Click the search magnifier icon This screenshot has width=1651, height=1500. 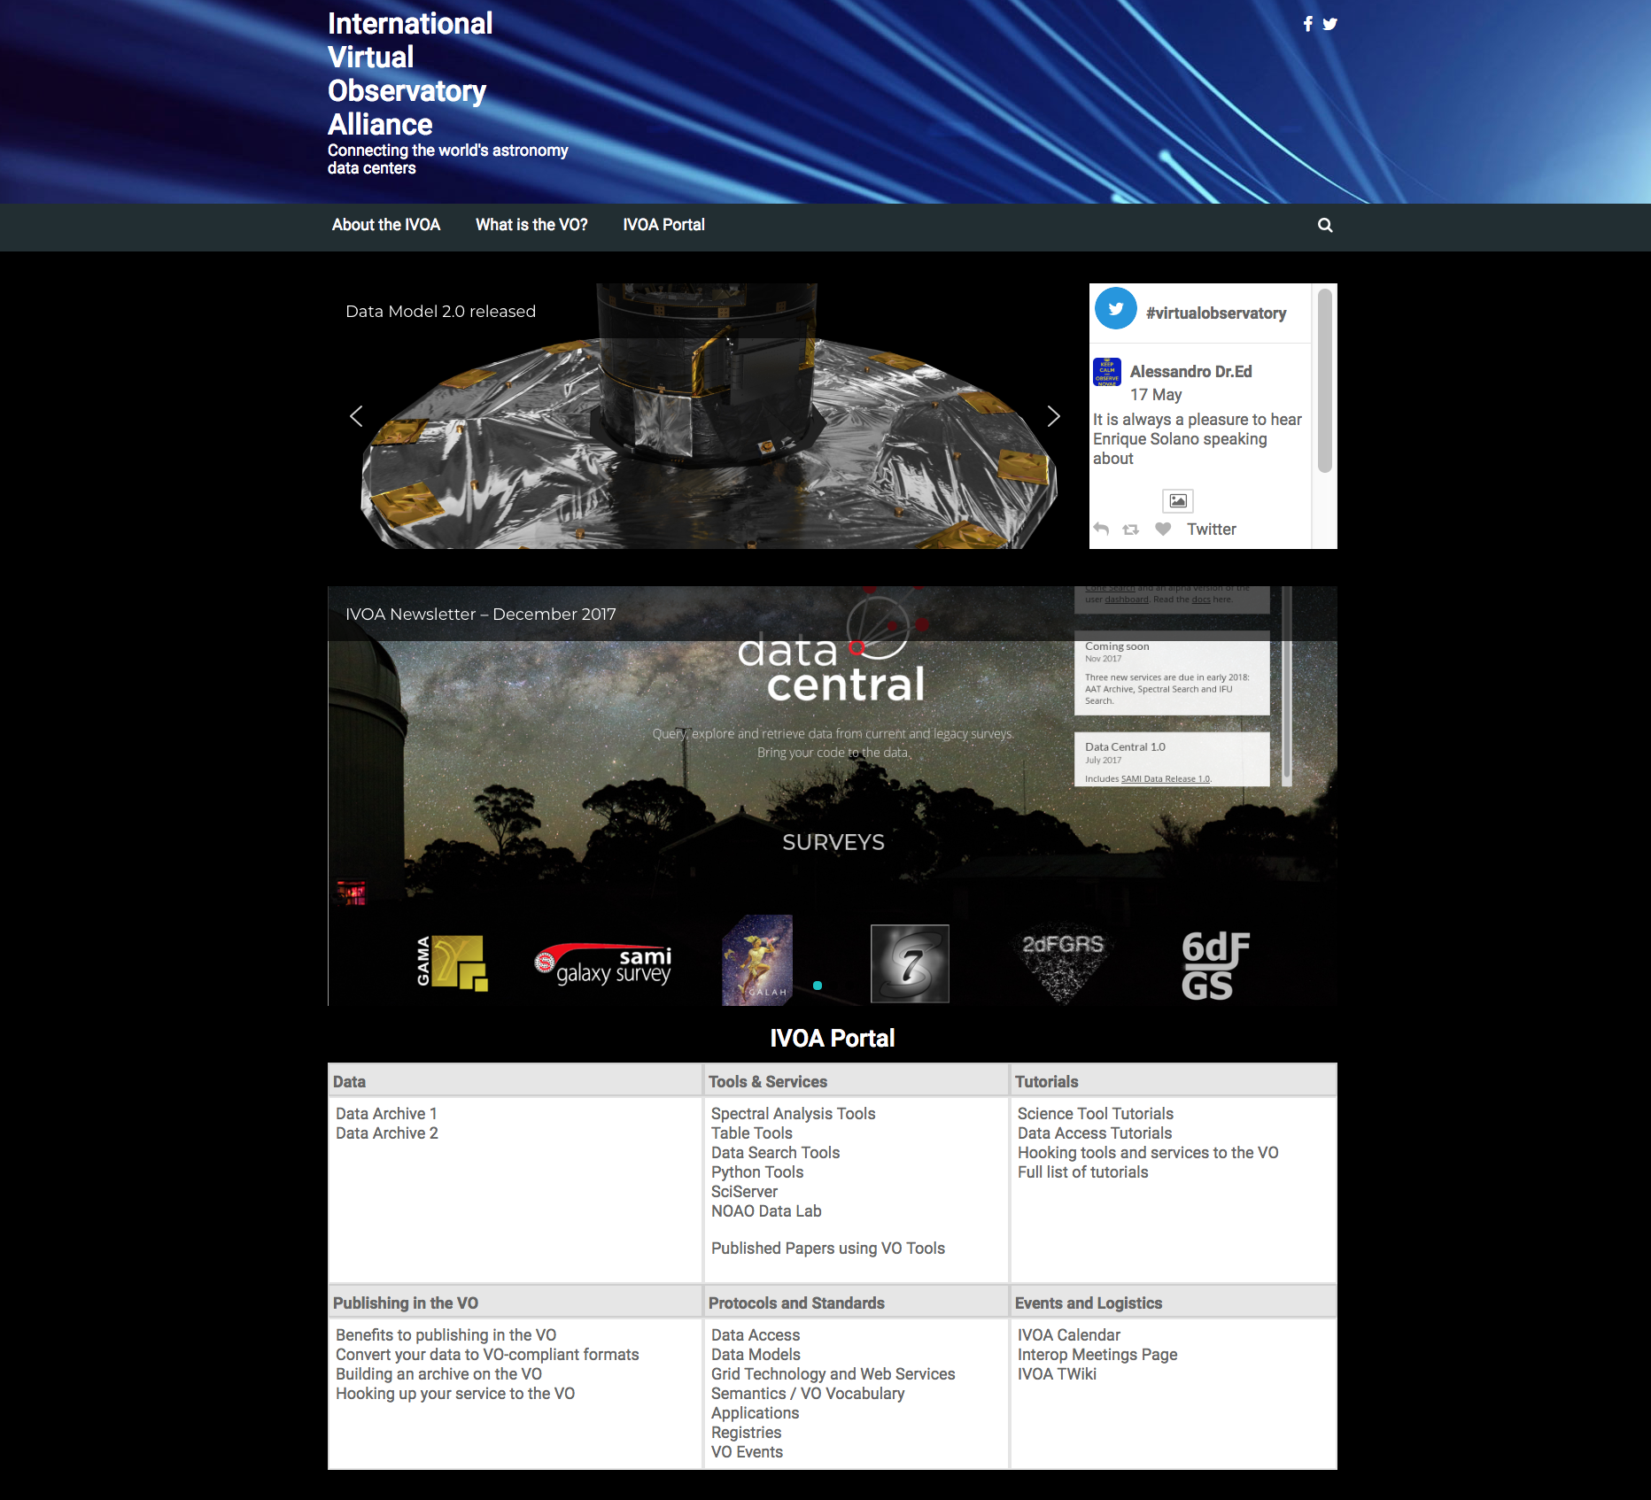tap(1325, 225)
